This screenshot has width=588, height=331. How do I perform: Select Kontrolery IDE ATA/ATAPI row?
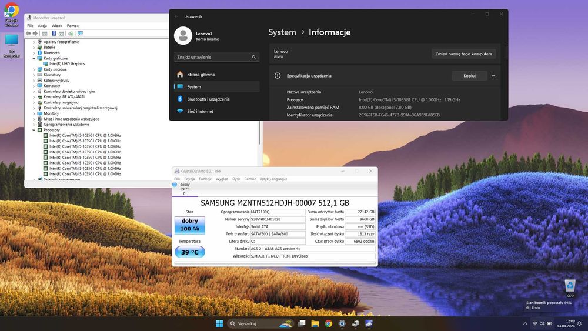point(64,97)
